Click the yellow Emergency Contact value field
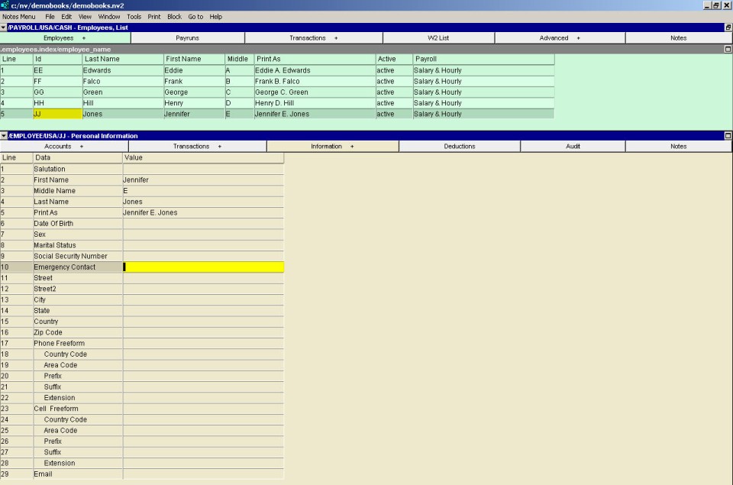This screenshot has height=485, width=733. [203, 267]
